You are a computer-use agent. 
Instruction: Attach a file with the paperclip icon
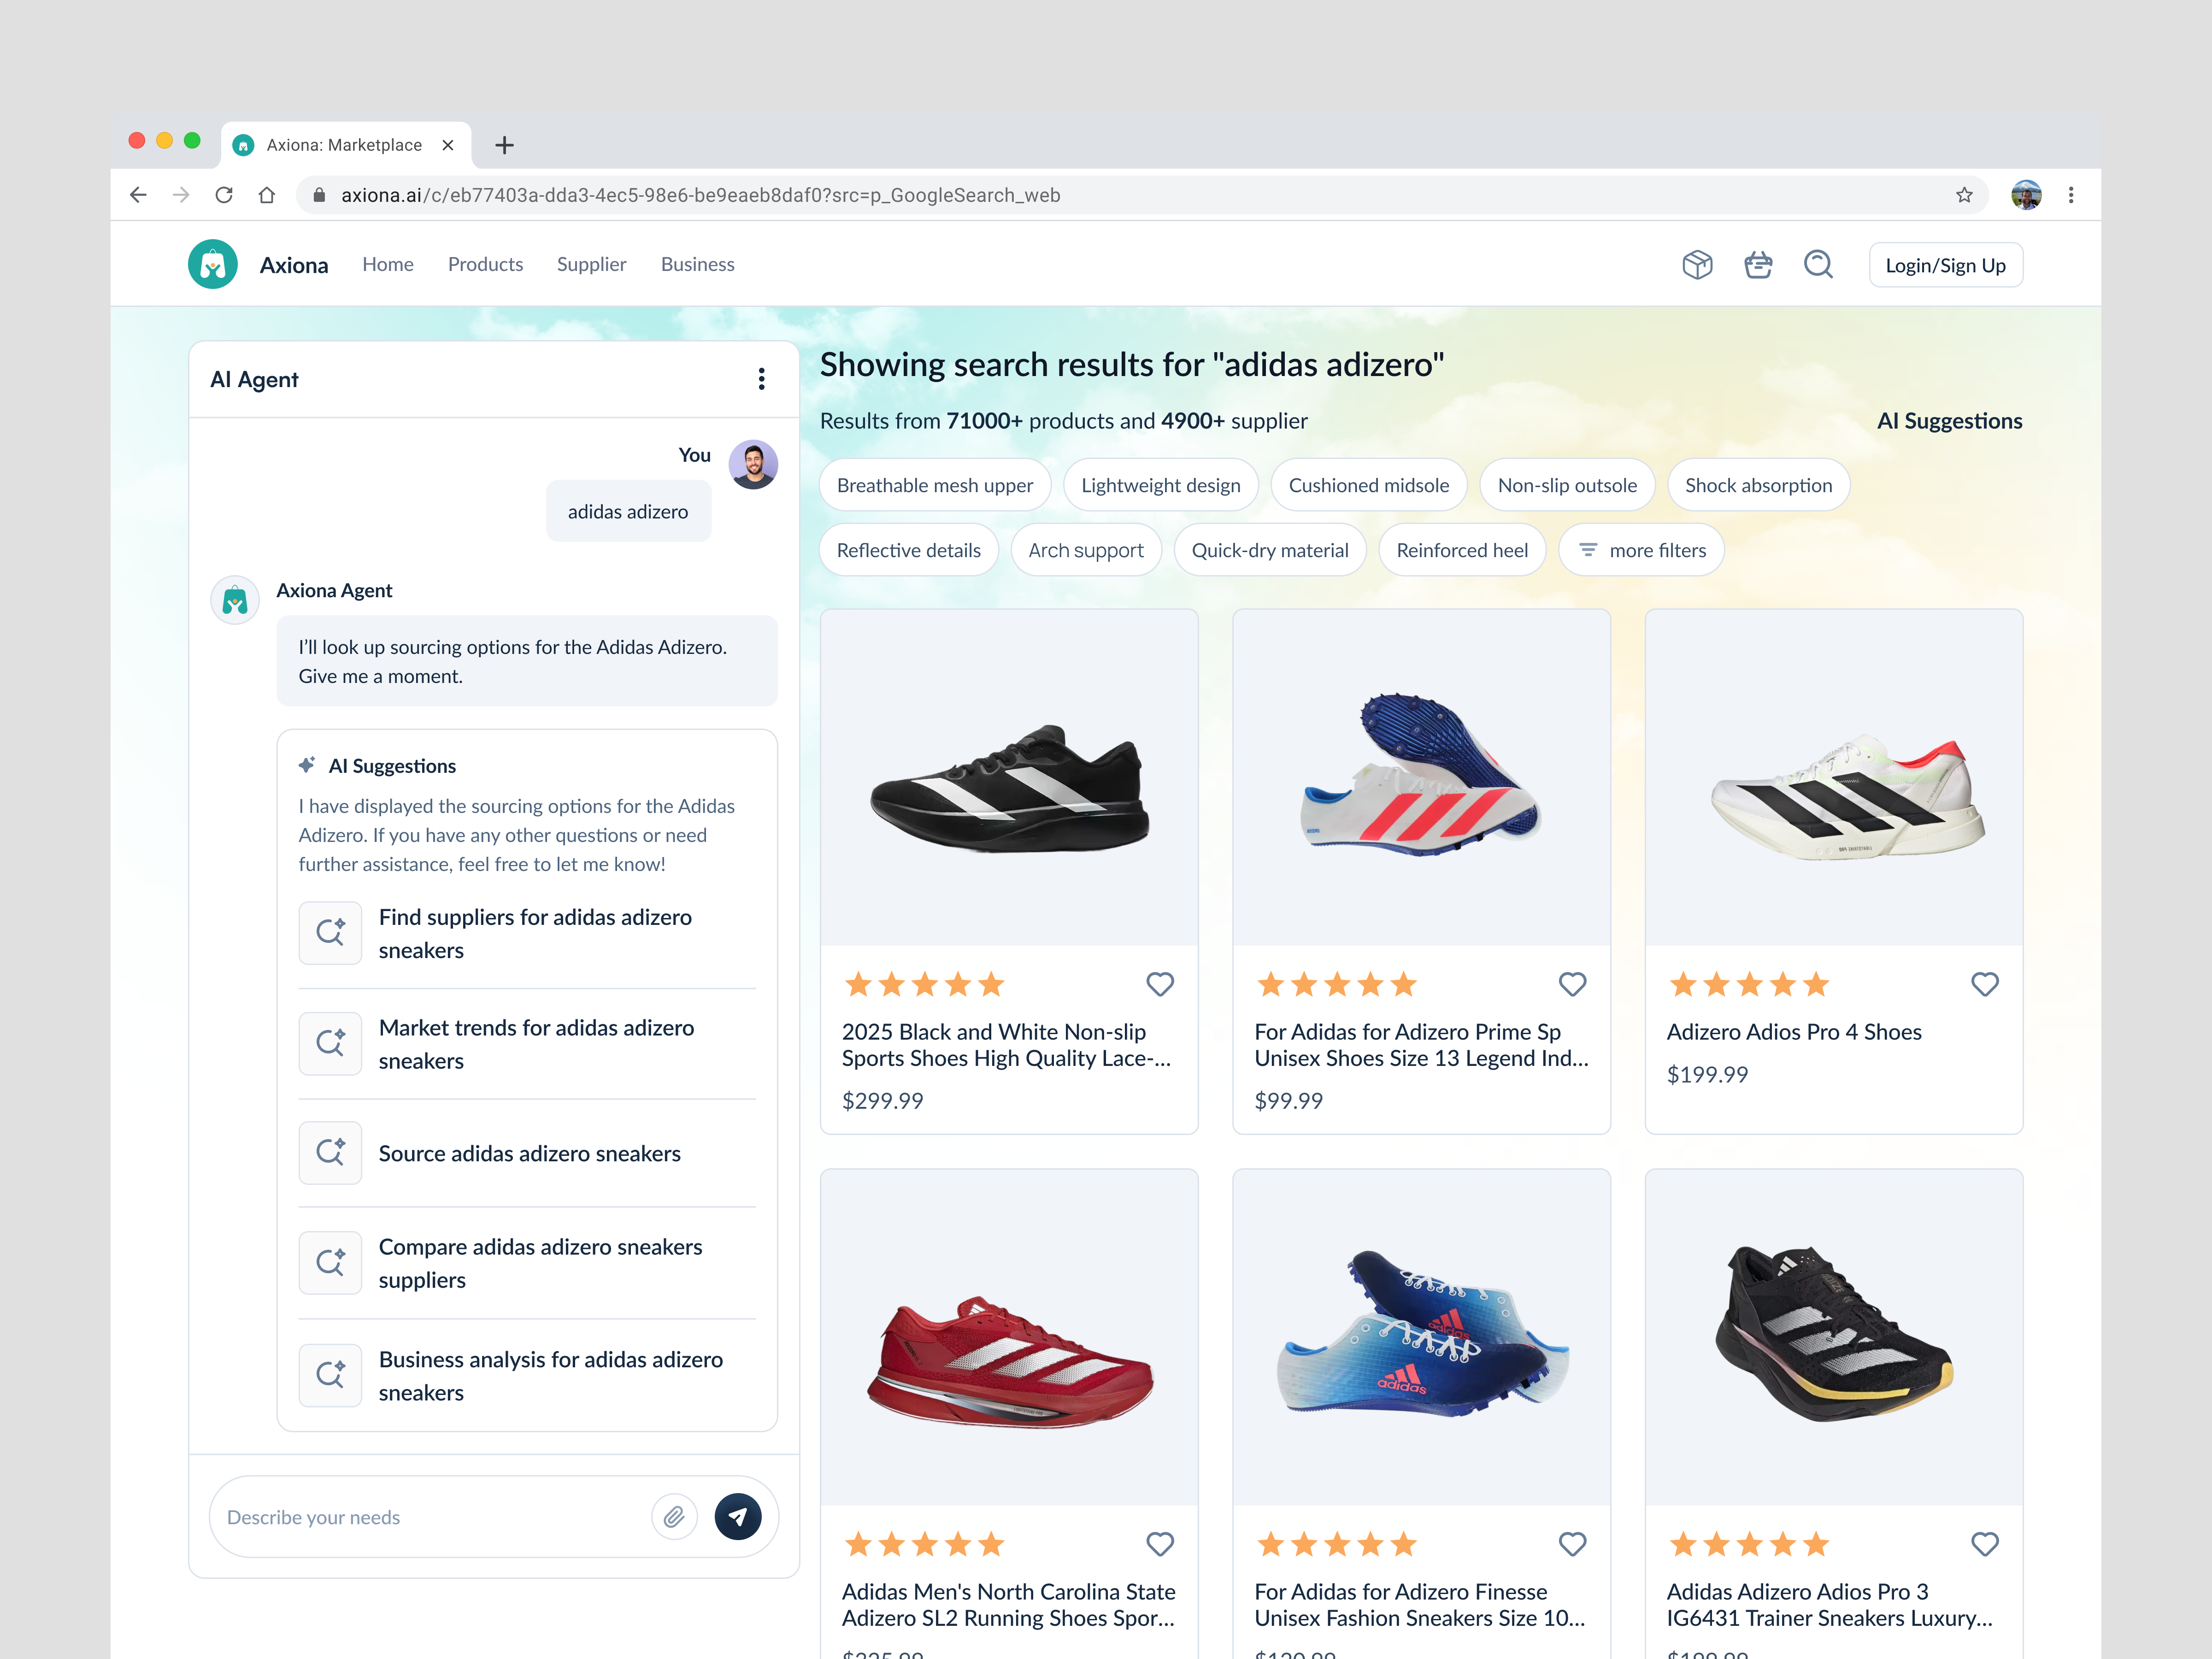click(x=675, y=1516)
